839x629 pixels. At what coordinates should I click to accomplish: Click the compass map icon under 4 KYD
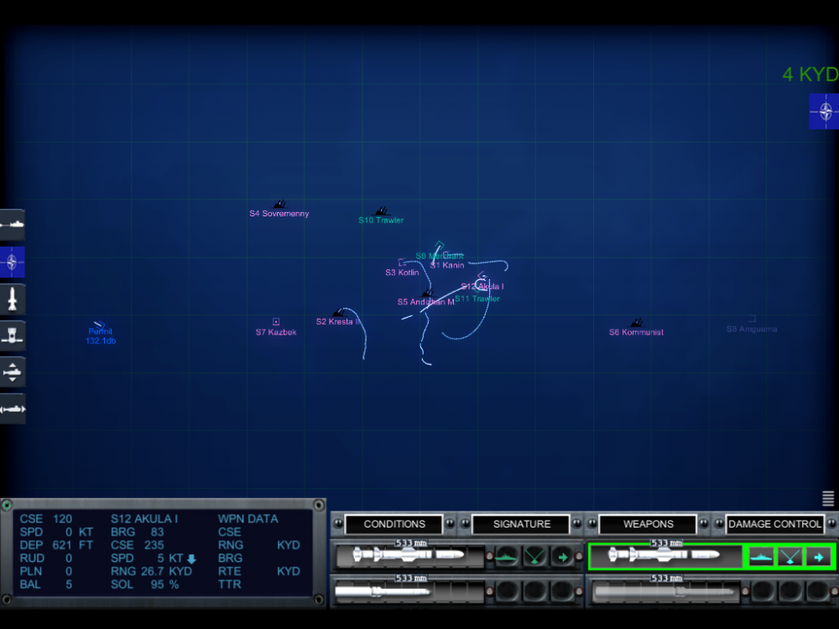[825, 112]
